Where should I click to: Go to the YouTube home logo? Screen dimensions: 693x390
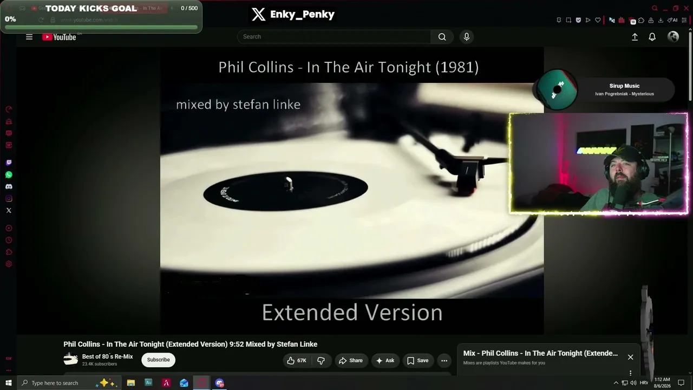coord(59,37)
